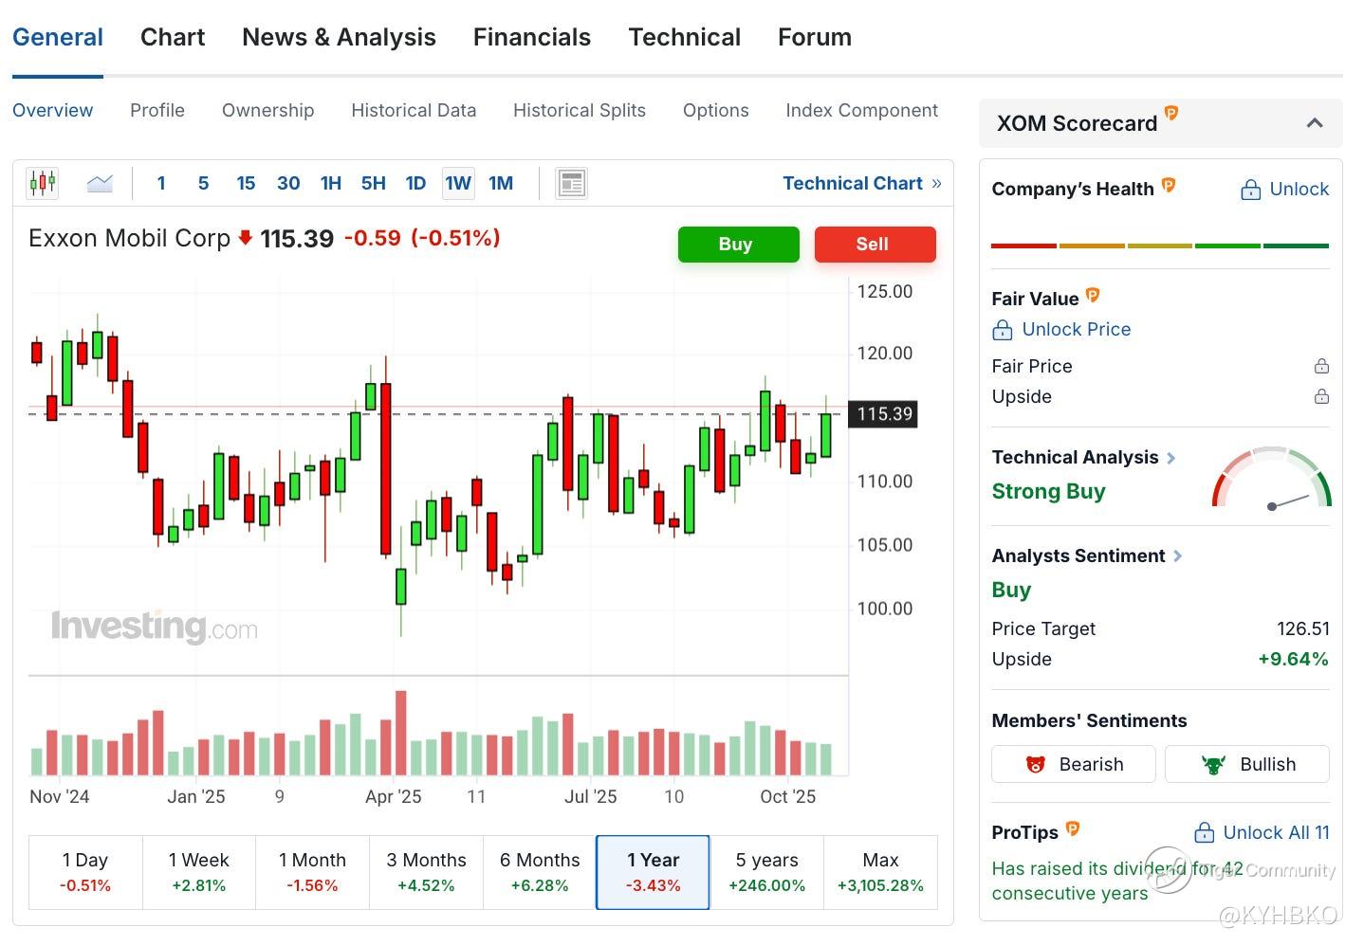Viewport: 1364px width, 946px height.
Task: Go to the Options sub-tab
Action: coord(716,110)
